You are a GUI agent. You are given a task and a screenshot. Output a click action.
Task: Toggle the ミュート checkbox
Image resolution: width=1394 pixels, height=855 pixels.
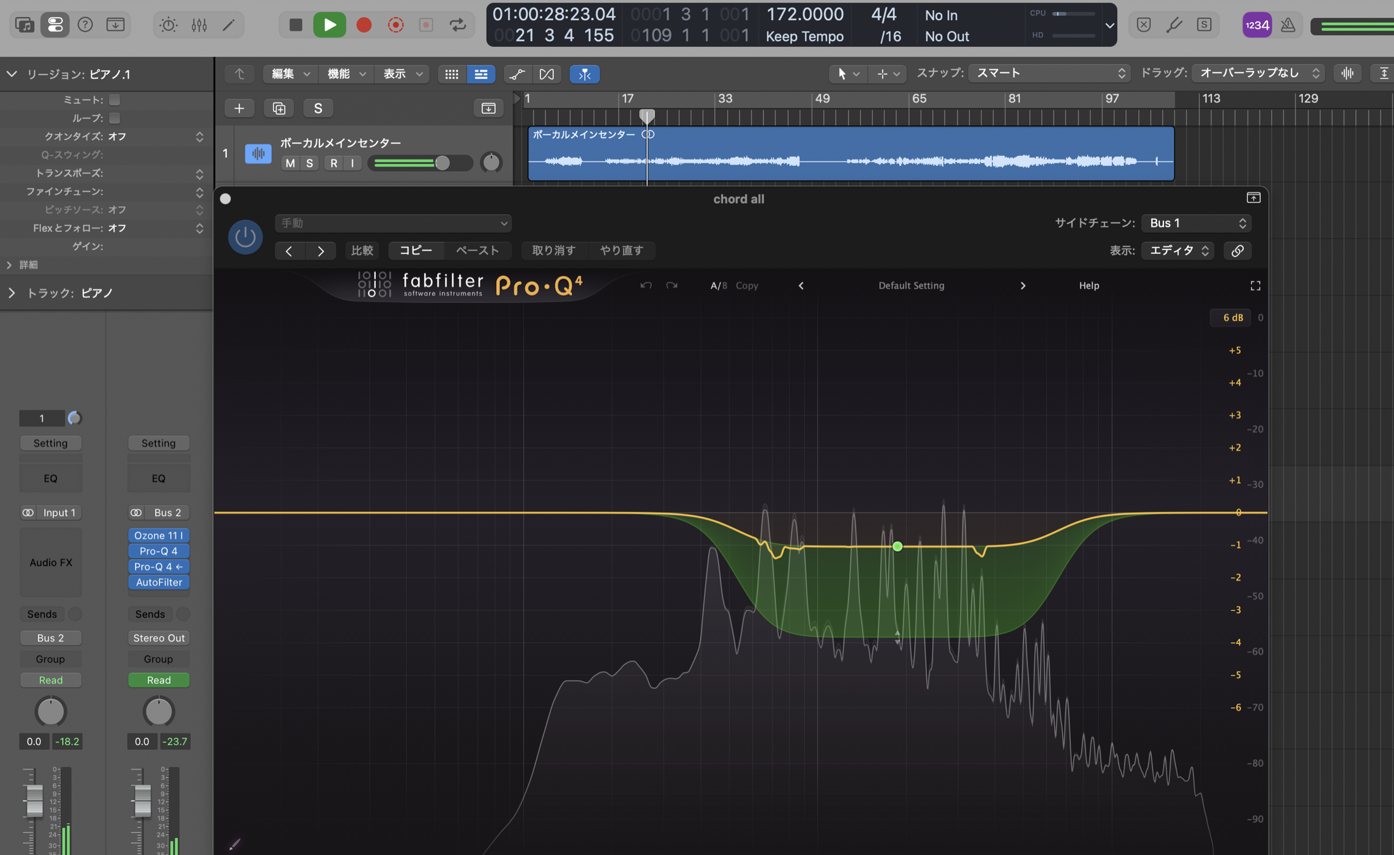(115, 99)
